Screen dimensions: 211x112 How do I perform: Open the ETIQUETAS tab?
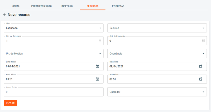click(x=118, y=6)
